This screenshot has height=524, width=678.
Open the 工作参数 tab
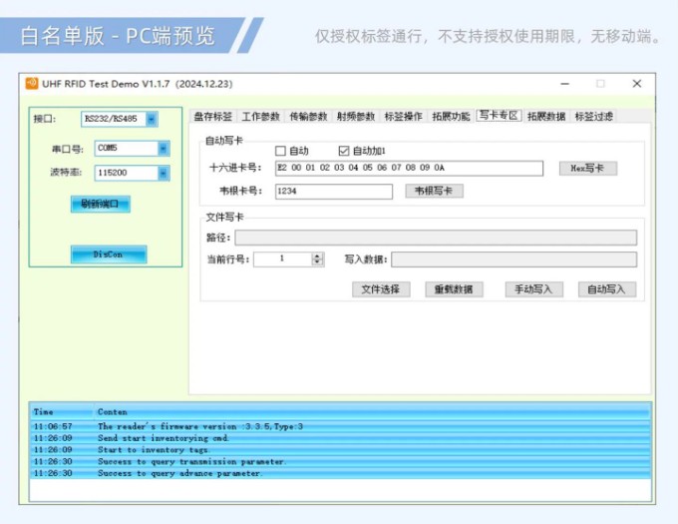click(260, 117)
